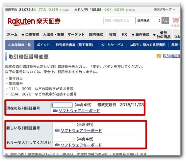This screenshot has height=161, width=186.
Task: Open メールサービス in the blue bar
Action: 112,45
